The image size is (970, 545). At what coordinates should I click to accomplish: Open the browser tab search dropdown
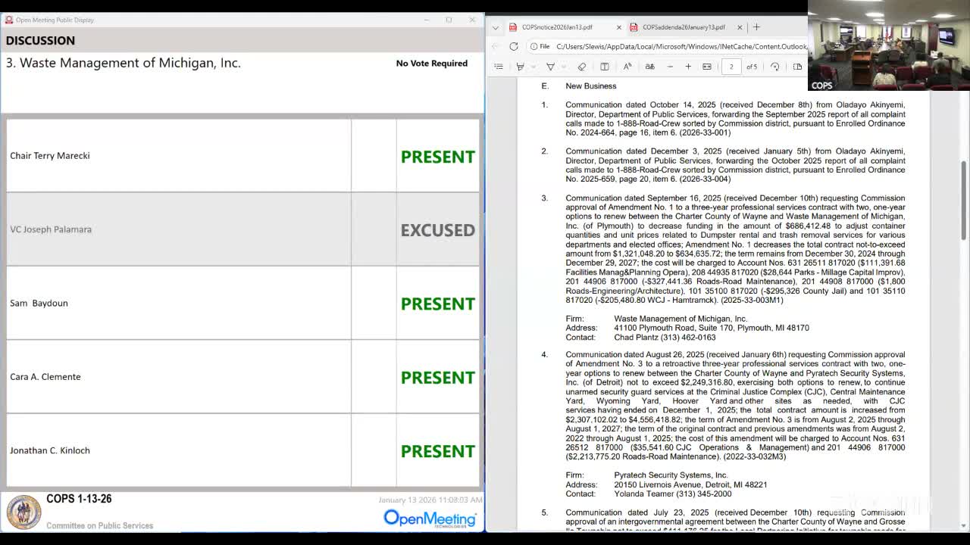click(x=496, y=27)
